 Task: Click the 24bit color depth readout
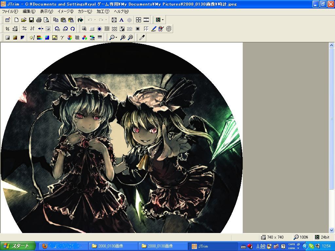coord(325,237)
